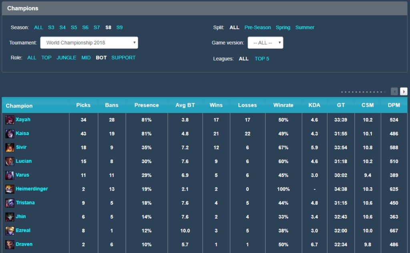Click the Sivir champion portrait icon
The height and width of the screenshot is (253, 410).
10,147
